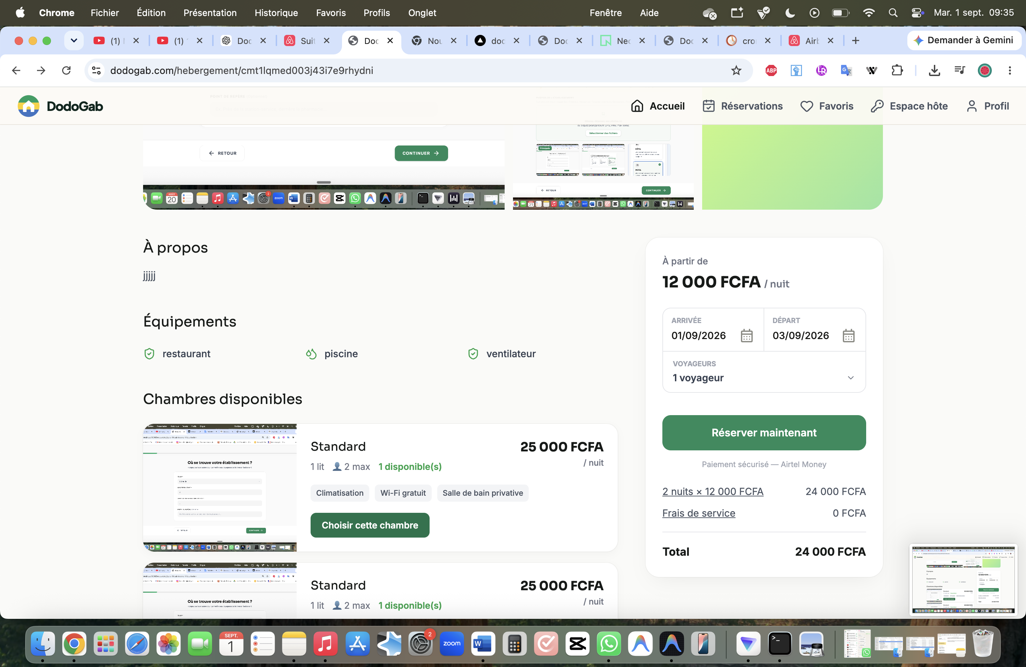View site information icon in address bar
This screenshot has width=1026, height=667.
[97, 70]
